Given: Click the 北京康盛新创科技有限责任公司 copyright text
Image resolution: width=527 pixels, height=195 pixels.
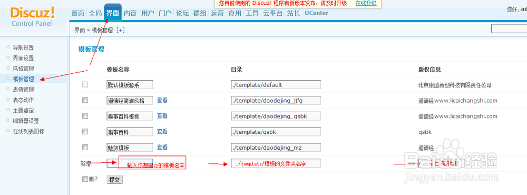Looking at the screenshot, I should 455,85.
